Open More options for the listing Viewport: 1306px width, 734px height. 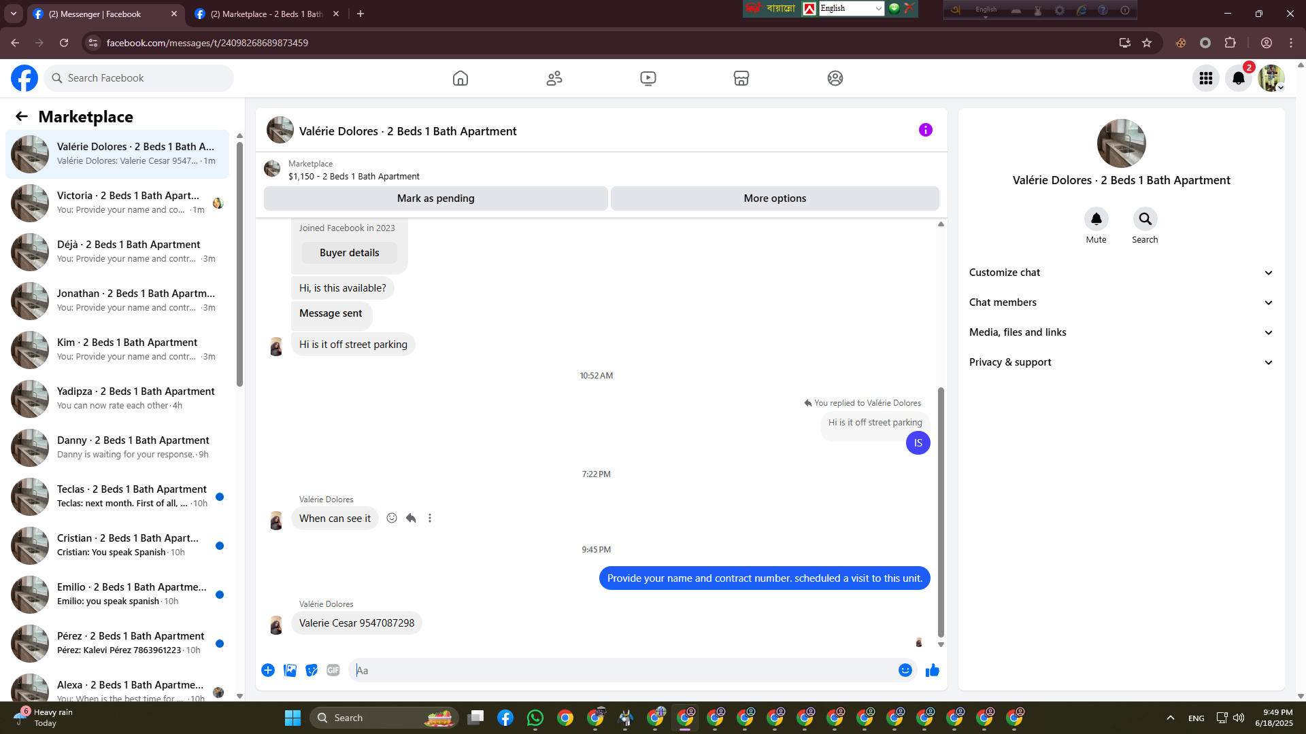click(775, 198)
